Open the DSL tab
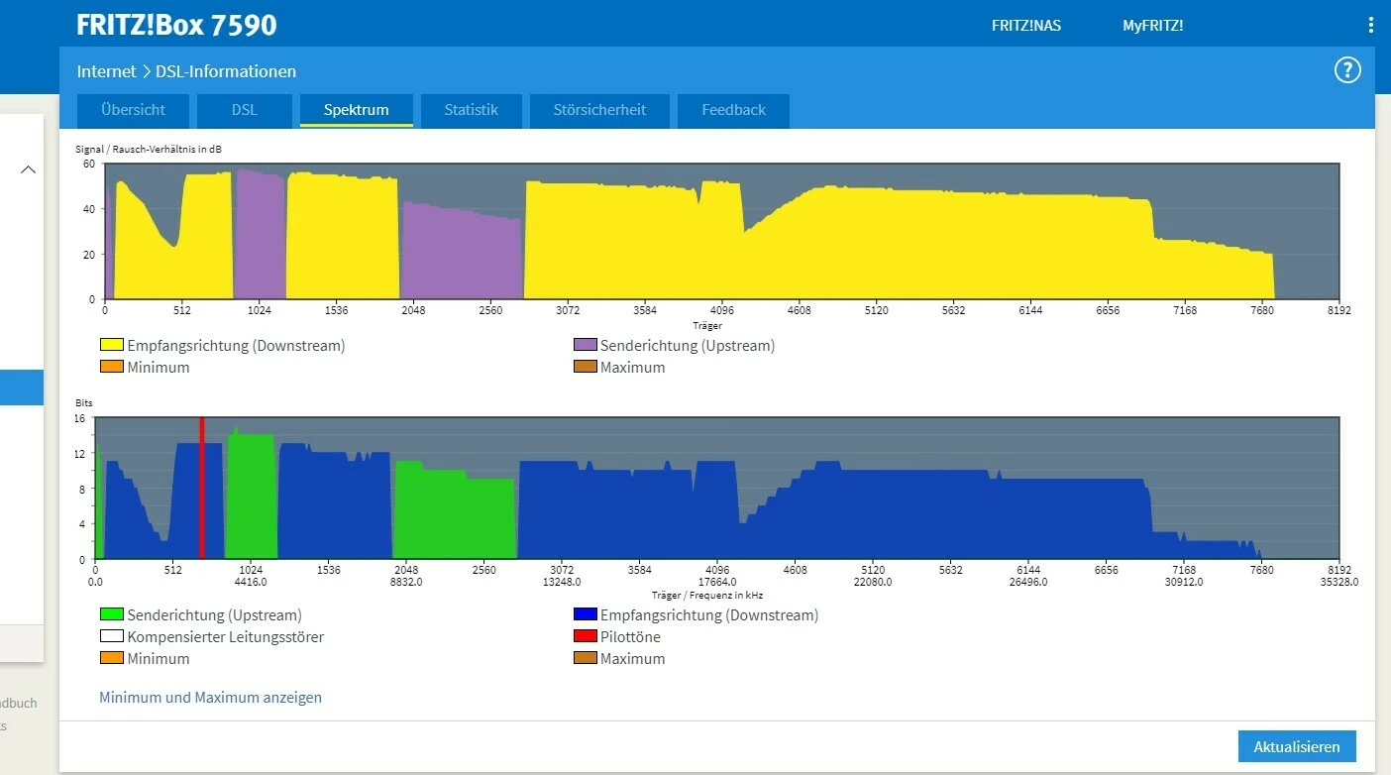 tap(244, 110)
